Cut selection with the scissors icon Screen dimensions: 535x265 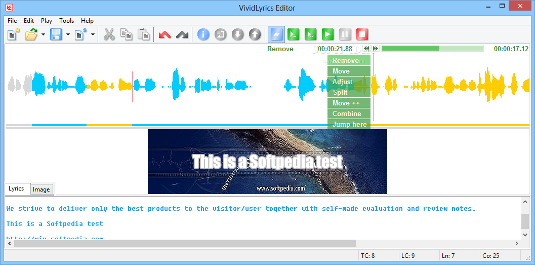(x=109, y=34)
